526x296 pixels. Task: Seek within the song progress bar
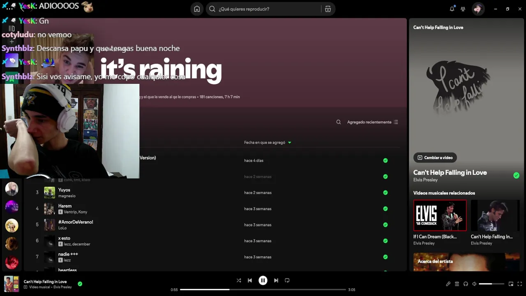263,289
